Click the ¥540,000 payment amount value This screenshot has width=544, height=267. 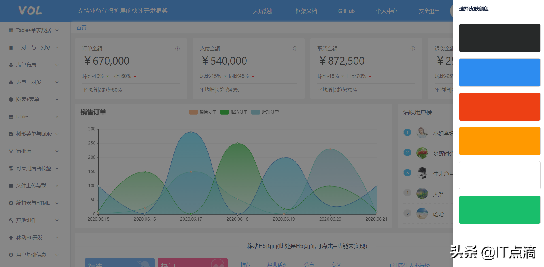224,61
